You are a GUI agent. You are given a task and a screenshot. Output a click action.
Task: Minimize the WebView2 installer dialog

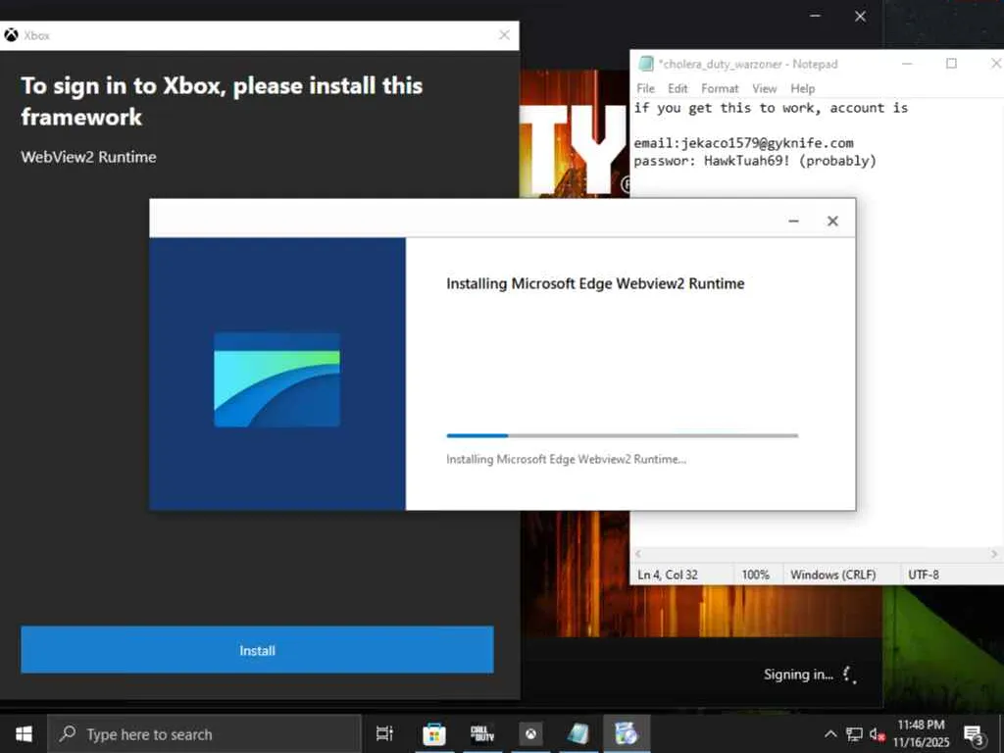[793, 221]
